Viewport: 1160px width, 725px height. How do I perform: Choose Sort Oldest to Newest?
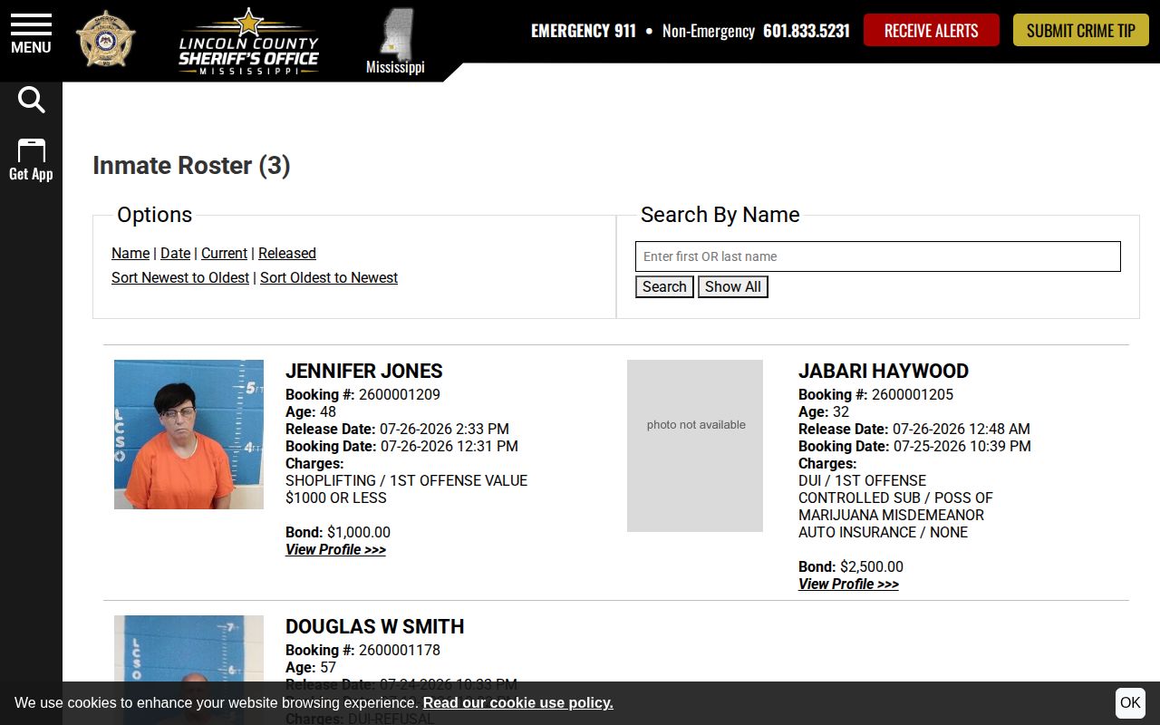click(329, 277)
